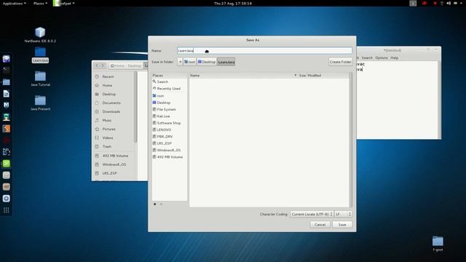Screen dimensions: 466x262
Task: Open NetBeans IDE 8.0.2 desktop icon
Action: click(x=40, y=35)
